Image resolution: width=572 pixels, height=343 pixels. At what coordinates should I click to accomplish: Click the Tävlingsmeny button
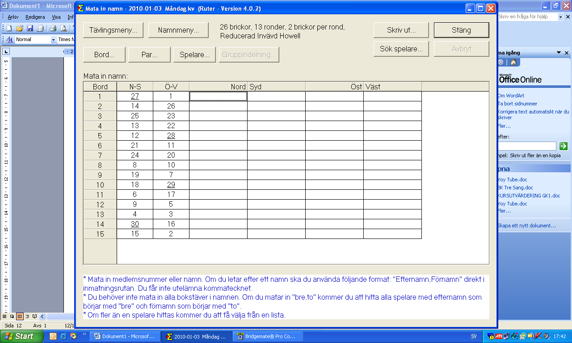pos(113,30)
